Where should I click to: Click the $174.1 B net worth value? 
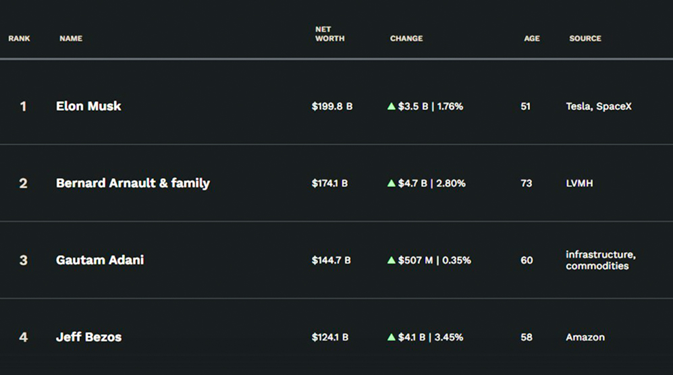point(330,183)
